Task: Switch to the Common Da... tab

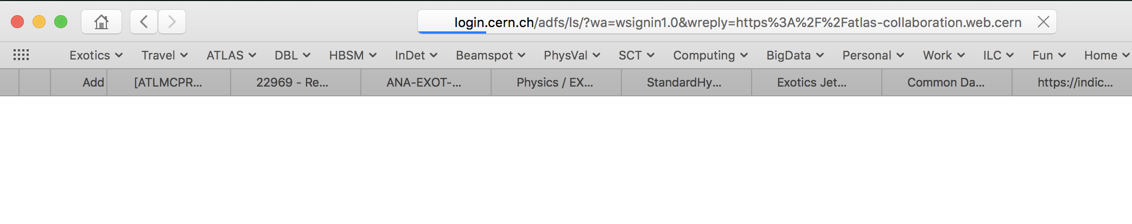Action: click(947, 82)
